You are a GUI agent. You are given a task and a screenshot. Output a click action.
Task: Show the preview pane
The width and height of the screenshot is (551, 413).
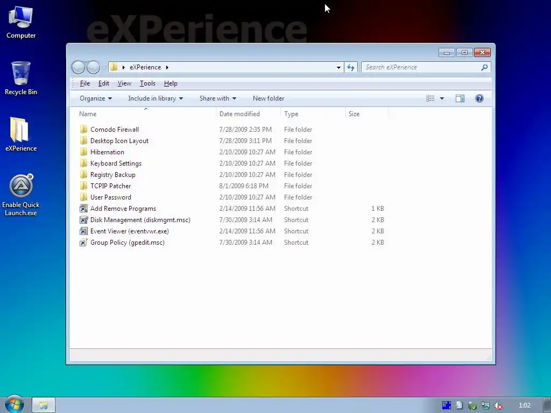point(460,98)
